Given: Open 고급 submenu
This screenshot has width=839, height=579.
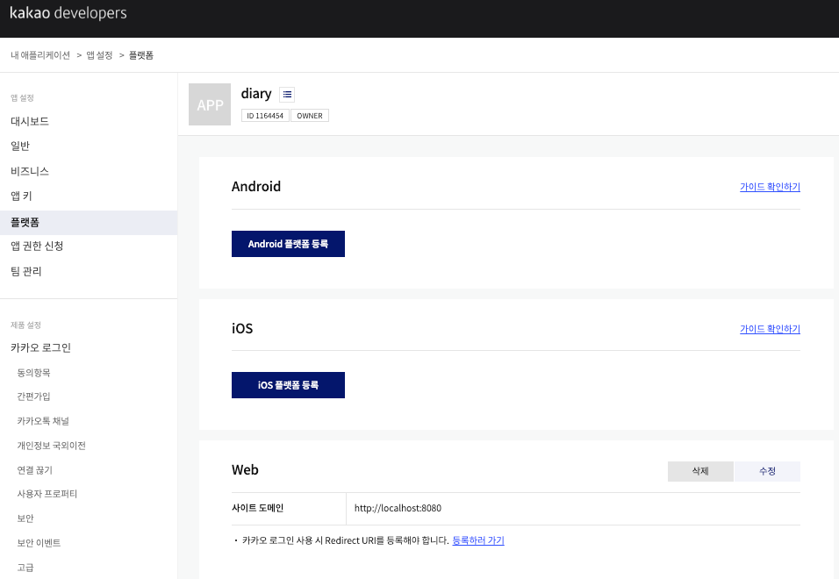Looking at the screenshot, I should point(25,568).
